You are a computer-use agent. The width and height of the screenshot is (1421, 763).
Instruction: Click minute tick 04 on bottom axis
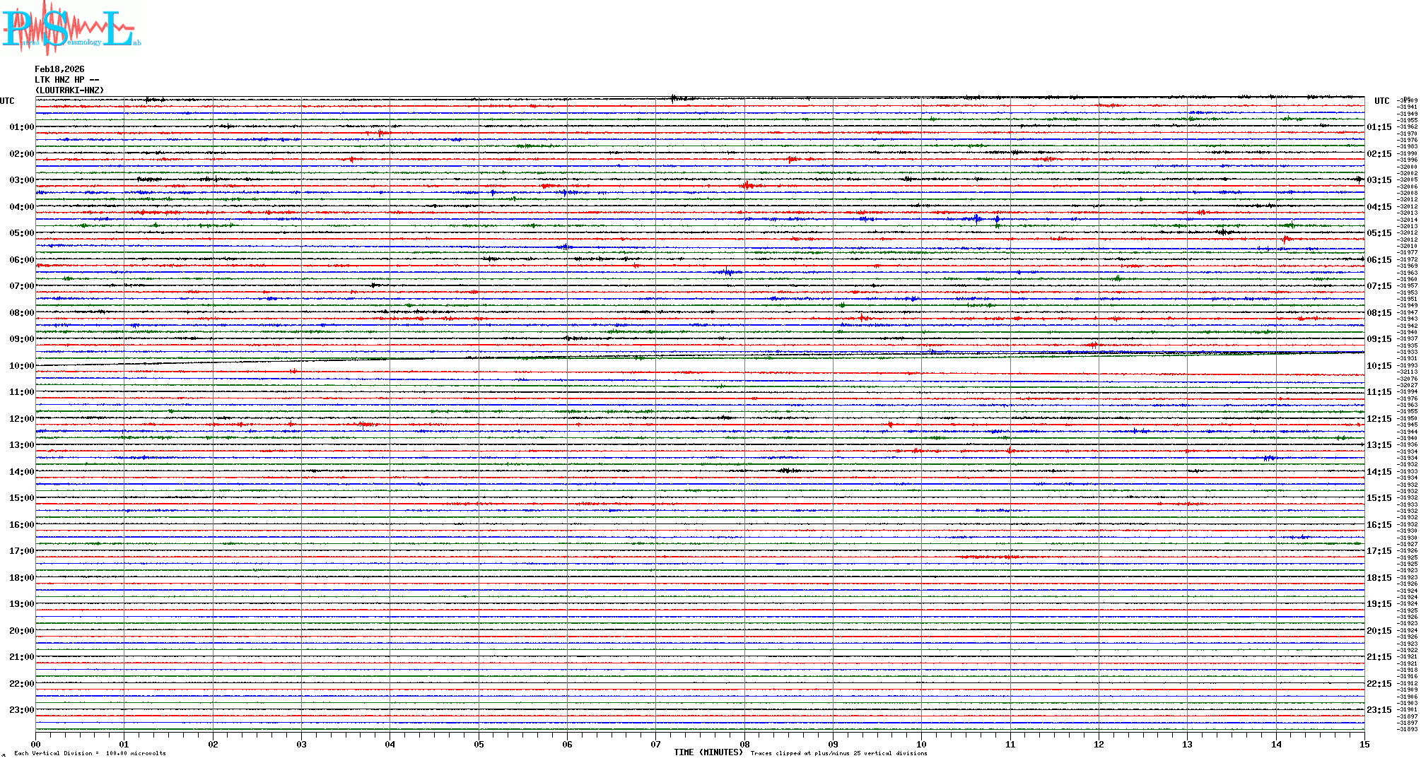point(390,744)
